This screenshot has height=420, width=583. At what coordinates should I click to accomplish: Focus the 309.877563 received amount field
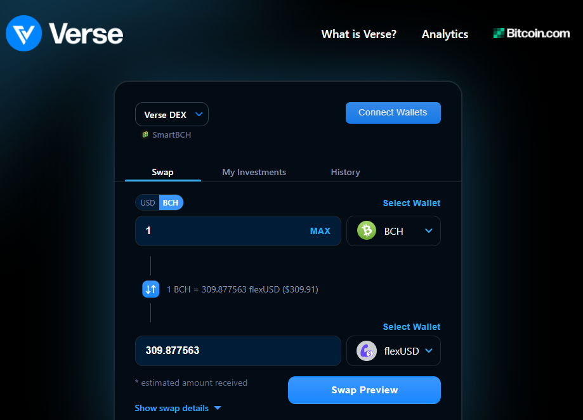(x=238, y=351)
